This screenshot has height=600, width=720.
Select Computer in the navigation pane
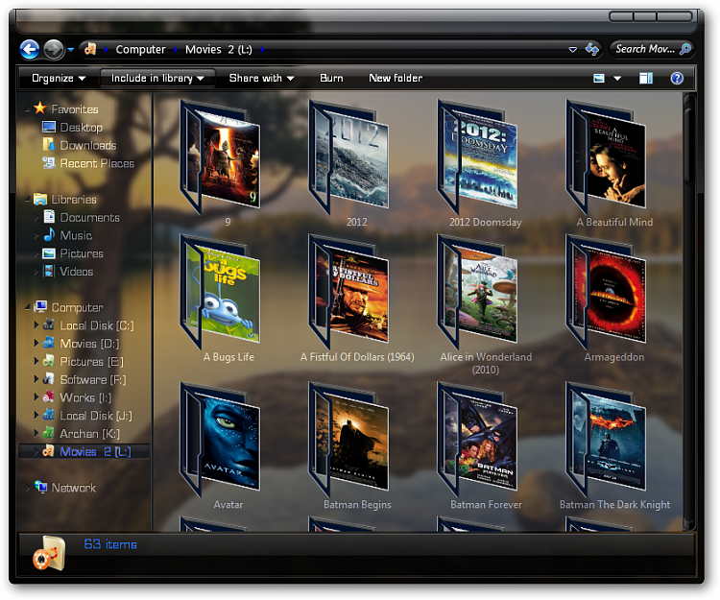(77, 307)
